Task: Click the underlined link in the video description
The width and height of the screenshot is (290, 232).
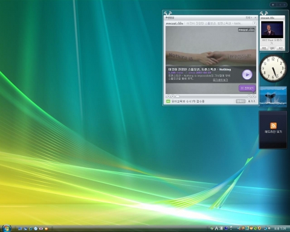Action: [x=221, y=80]
